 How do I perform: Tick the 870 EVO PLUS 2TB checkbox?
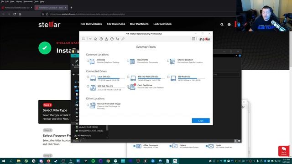(128, 77)
